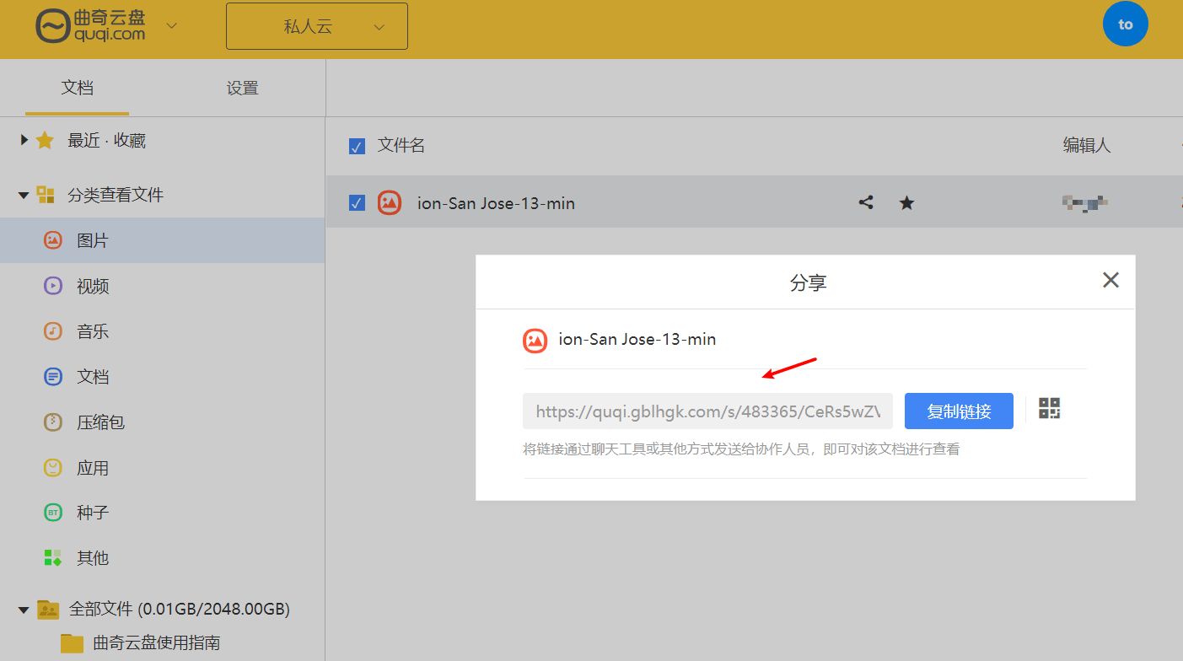The image size is (1183, 661).
Task: Uncheck the ion-San Jose-13-min file checkbox
Action: [357, 203]
